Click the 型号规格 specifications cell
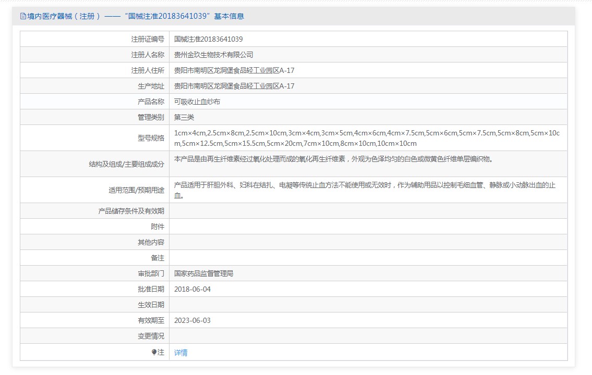This screenshot has height=375, width=592. point(365,137)
